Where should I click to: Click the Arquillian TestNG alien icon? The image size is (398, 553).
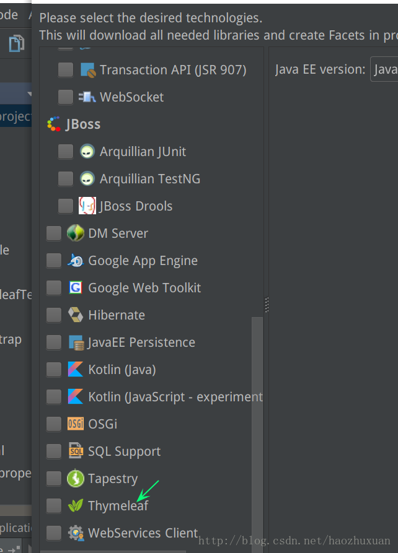click(x=87, y=179)
